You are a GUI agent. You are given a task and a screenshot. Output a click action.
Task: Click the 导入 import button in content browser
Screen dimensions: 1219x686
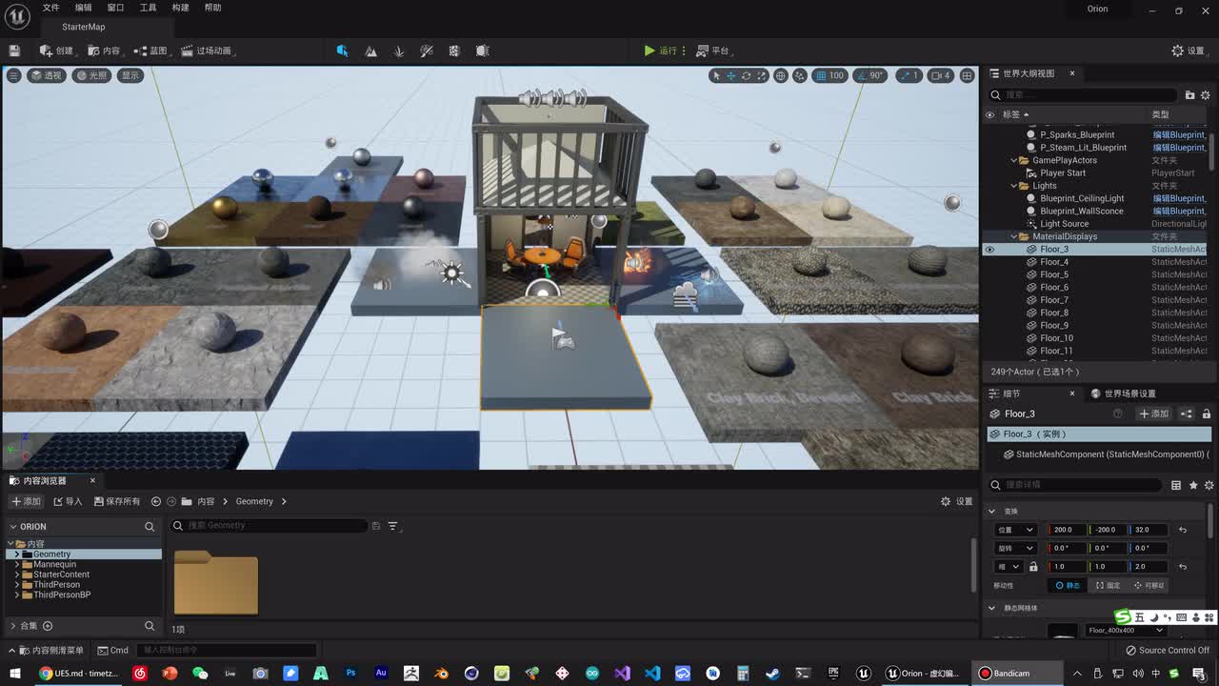pyautogui.click(x=68, y=501)
